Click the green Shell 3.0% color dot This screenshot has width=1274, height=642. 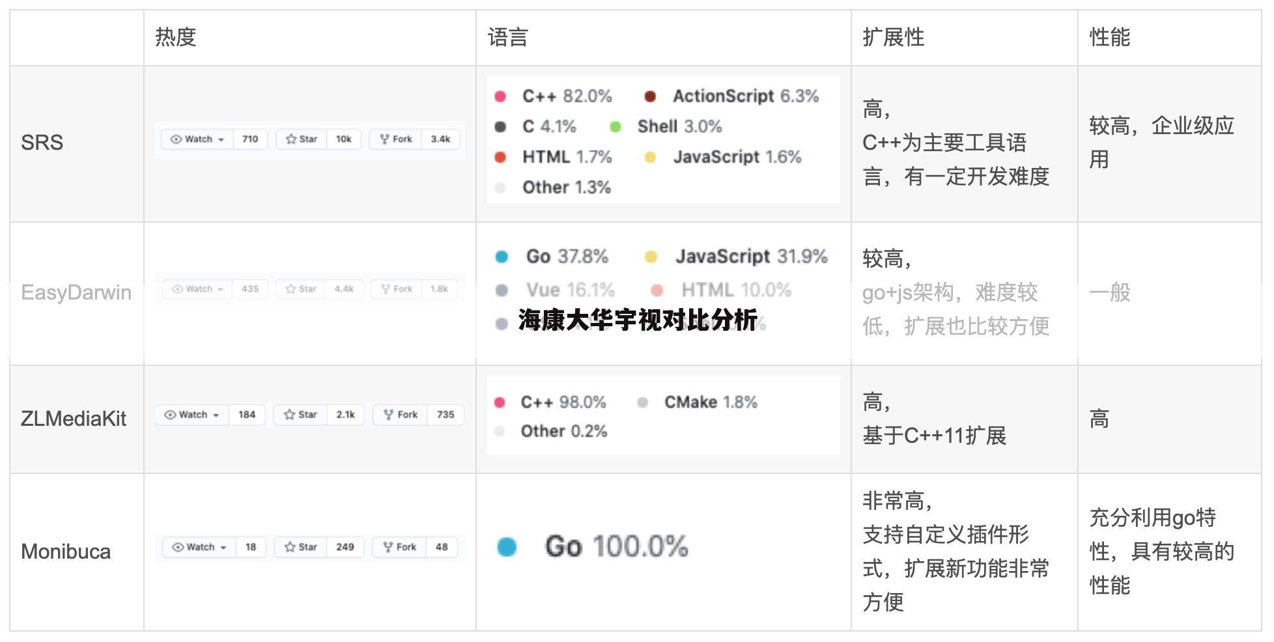coord(616,127)
